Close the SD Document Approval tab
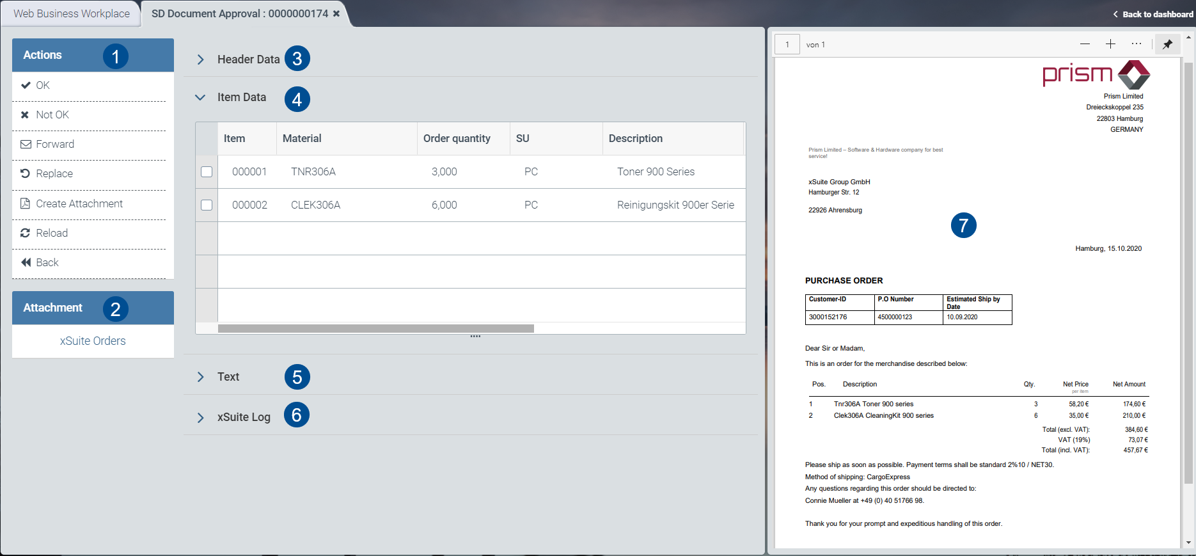The image size is (1196, 556). coord(336,13)
